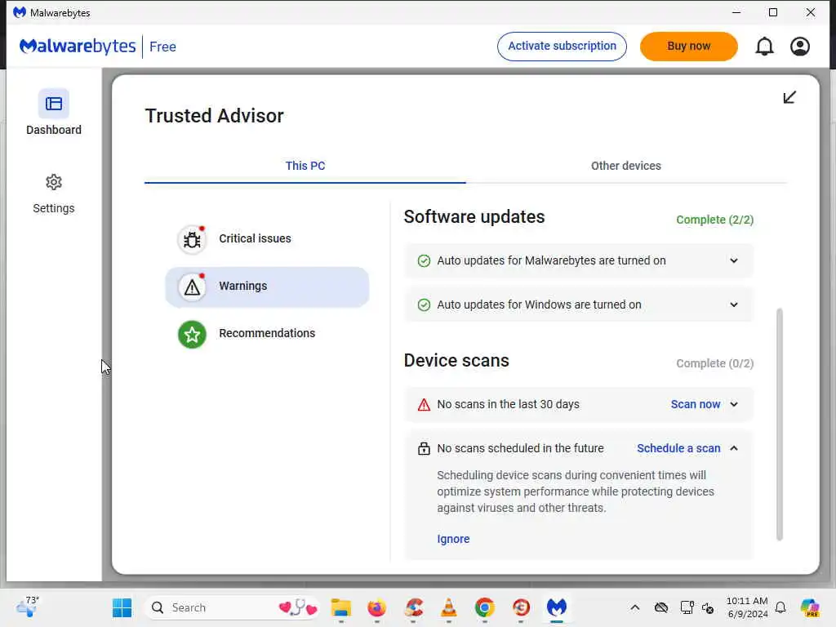Viewport: 836px width, 627px height.
Task: Open the Settings gear in sidebar
Action: tap(53, 182)
